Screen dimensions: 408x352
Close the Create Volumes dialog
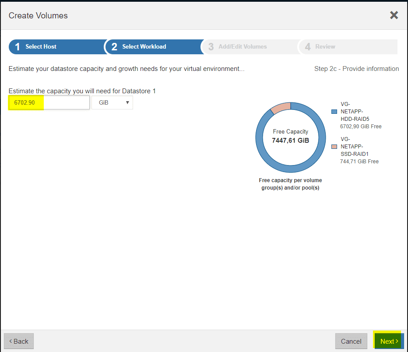(x=394, y=15)
